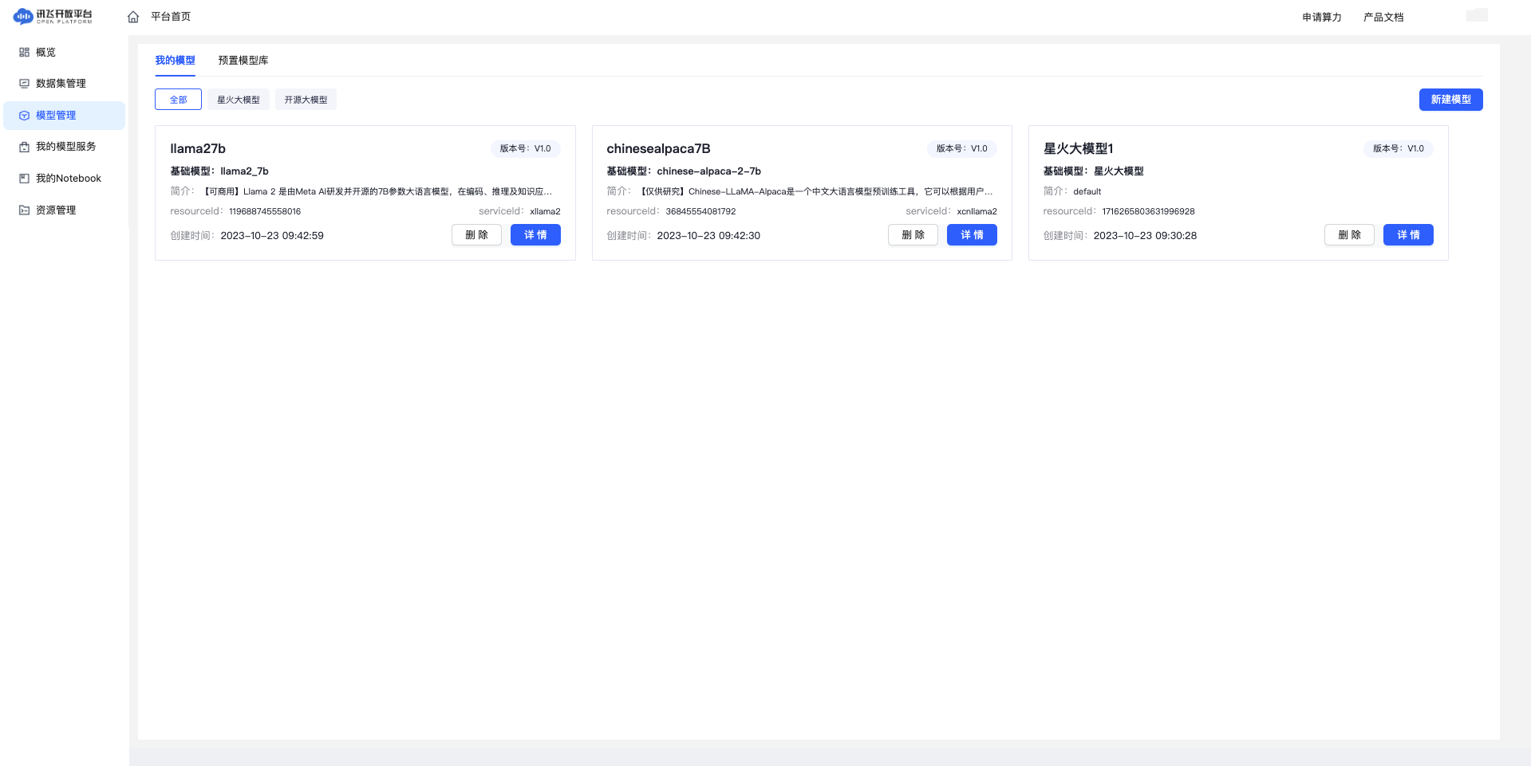Click creation time 2023-10-23 09:42:30
The height and width of the screenshot is (766, 1531).
coord(708,235)
